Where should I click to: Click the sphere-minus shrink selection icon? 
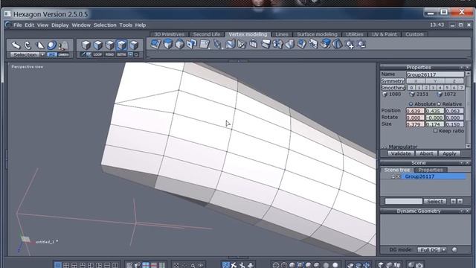point(361,45)
